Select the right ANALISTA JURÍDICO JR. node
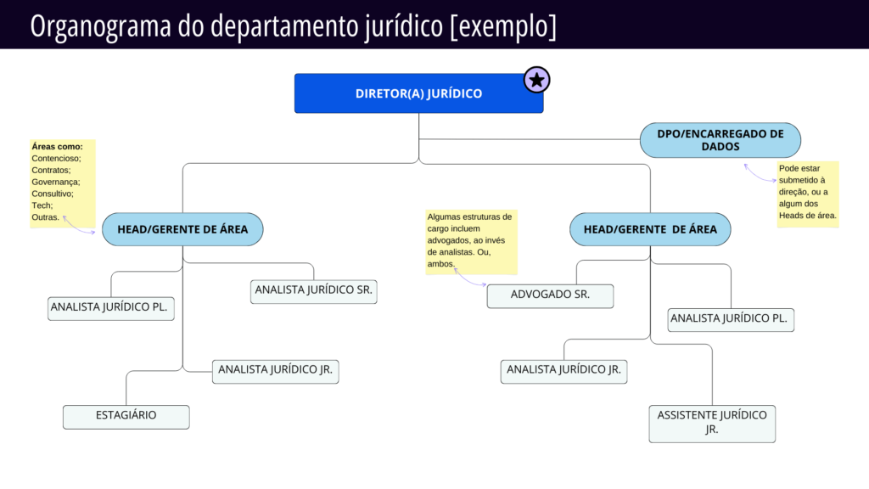 pyautogui.click(x=563, y=370)
